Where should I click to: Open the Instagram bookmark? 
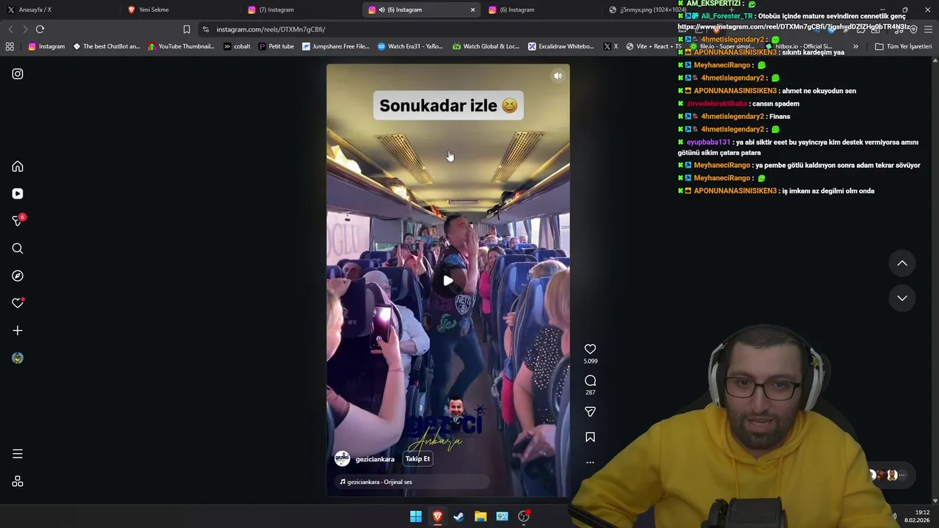pos(46,46)
